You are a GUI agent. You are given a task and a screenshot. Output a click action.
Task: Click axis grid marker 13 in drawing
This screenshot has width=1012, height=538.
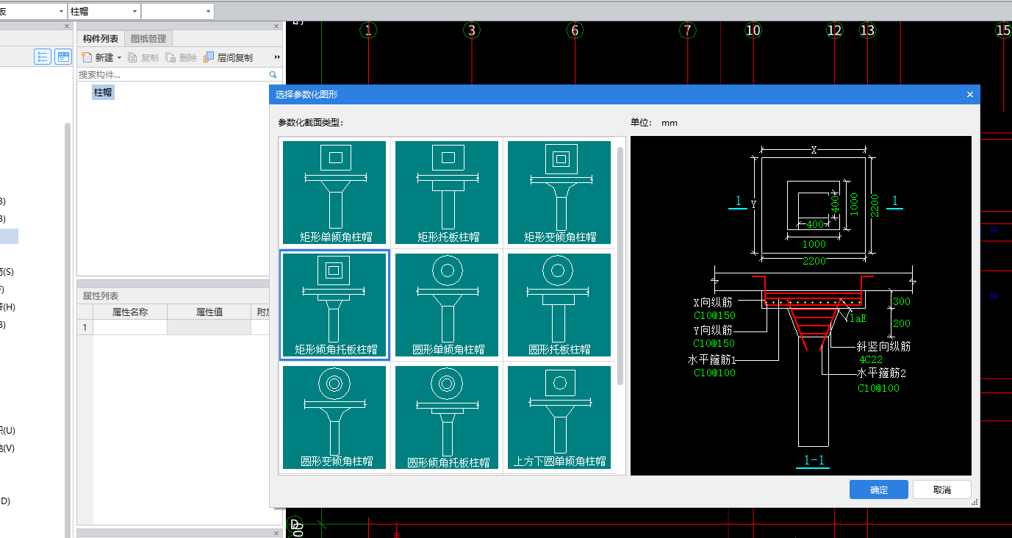pos(867,30)
